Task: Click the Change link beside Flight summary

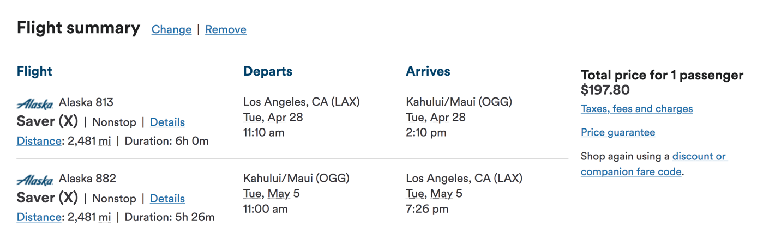Action: (x=171, y=29)
